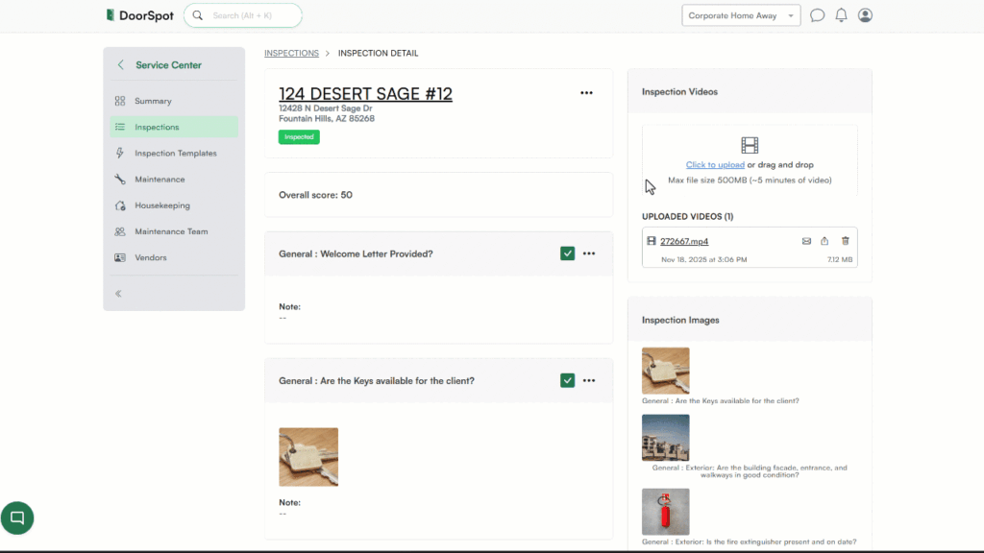984x553 pixels.
Task: Open the user profile icon
Action: click(x=865, y=15)
